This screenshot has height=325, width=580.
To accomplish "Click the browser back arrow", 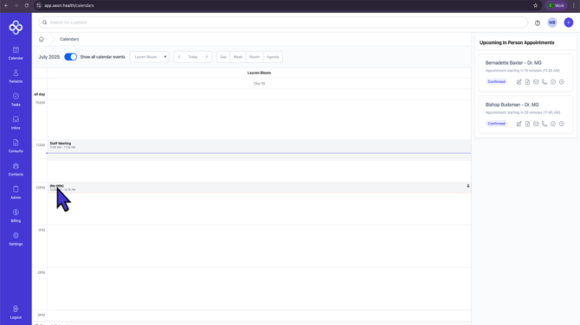I will pos(6,5).
